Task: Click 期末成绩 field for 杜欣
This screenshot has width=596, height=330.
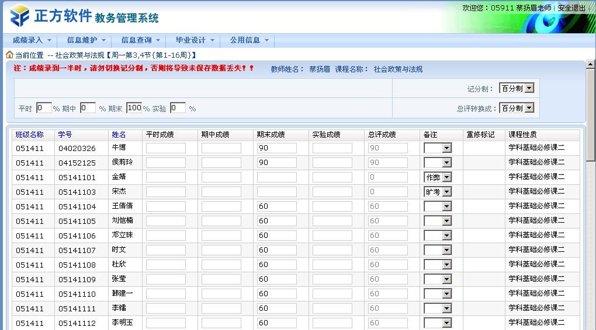Action: (277, 264)
